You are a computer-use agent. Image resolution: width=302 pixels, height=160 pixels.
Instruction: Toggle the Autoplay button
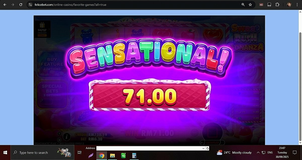[212, 142]
